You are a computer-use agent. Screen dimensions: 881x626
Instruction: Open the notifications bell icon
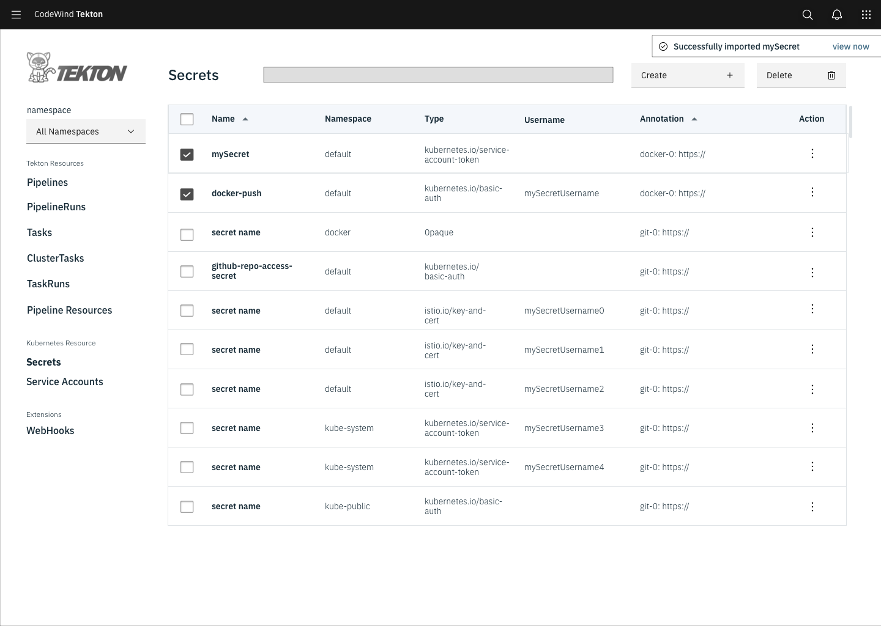836,15
